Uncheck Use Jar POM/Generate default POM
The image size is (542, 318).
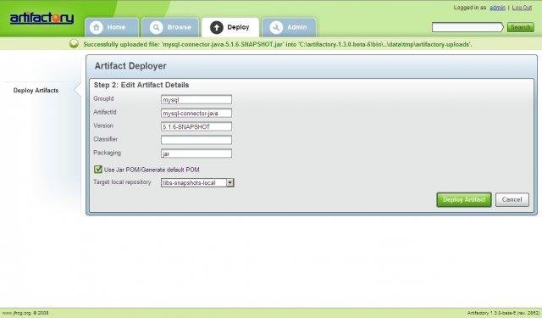pos(98,170)
